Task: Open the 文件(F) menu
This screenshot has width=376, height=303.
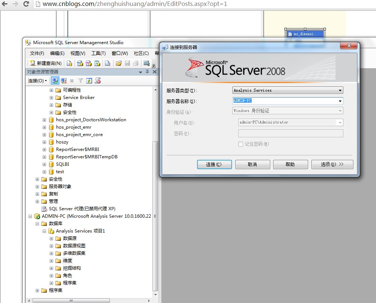Action: [37, 53]
